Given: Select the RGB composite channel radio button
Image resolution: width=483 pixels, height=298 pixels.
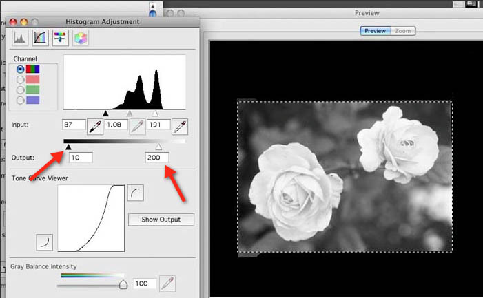Looking at the screenshot, I should [21, 70].
